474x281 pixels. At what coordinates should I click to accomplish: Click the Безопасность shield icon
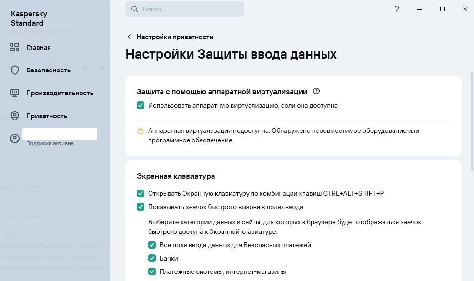coord(14,70)
